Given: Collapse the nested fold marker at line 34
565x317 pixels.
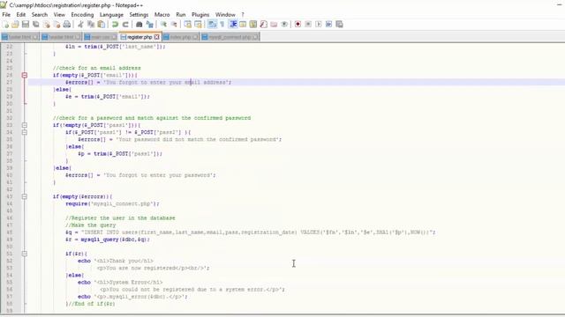Looking at the screenshot, I should 25,132.
